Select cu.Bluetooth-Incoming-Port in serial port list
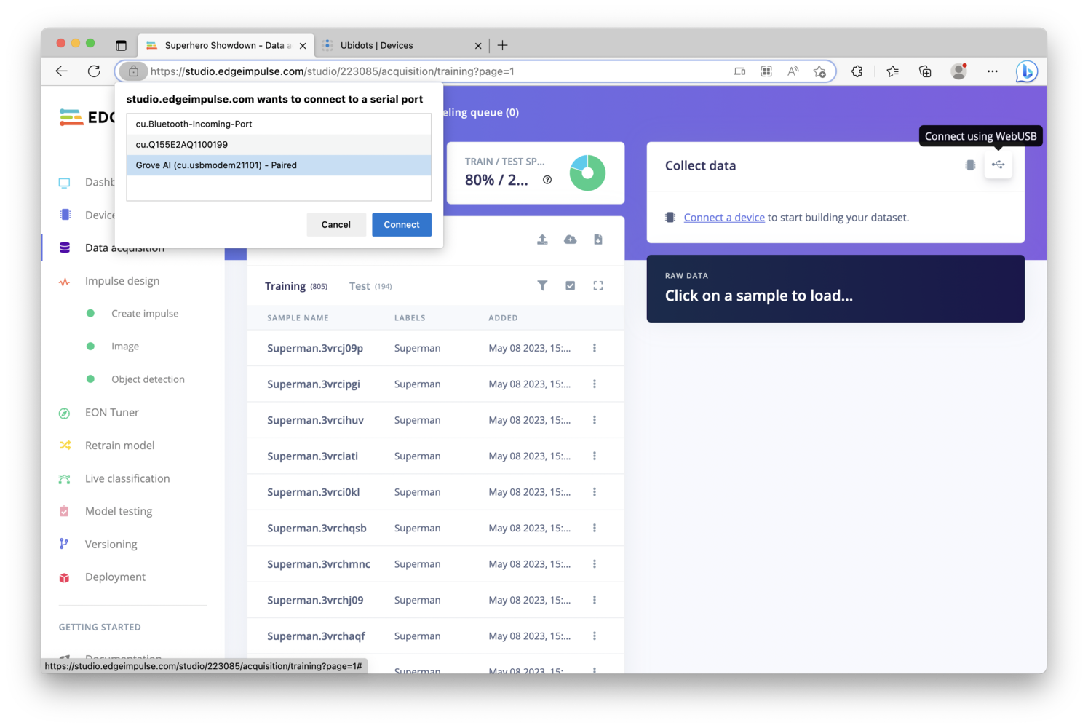Viewport: 1088px width, 728px height. (x=279, y=124)
